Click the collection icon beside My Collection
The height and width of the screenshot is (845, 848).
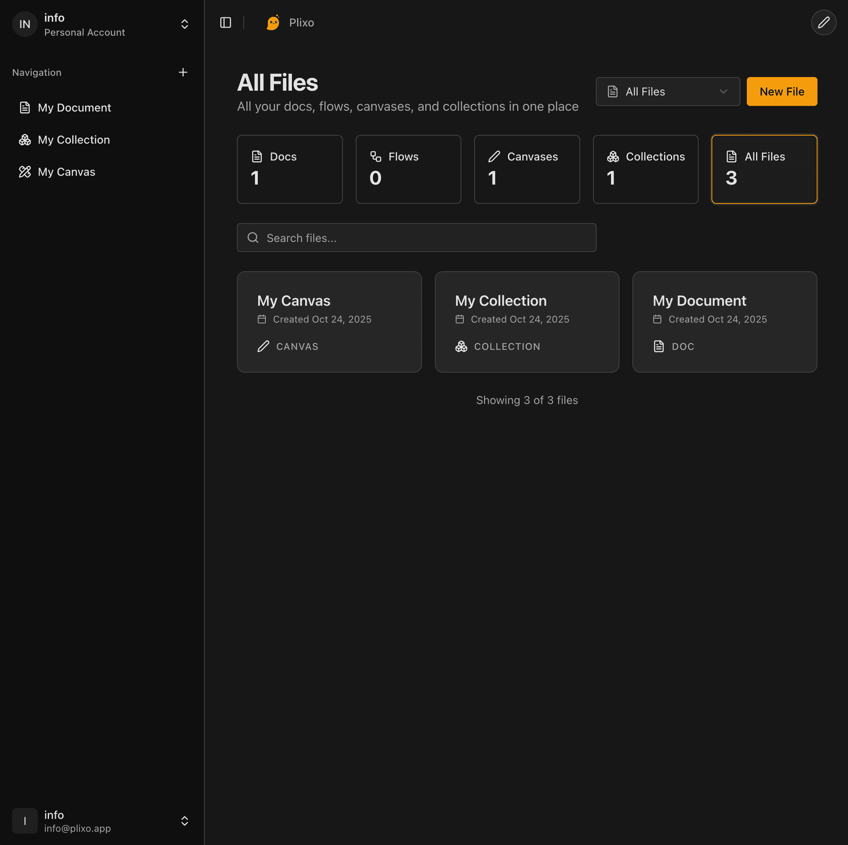[25, 140]
